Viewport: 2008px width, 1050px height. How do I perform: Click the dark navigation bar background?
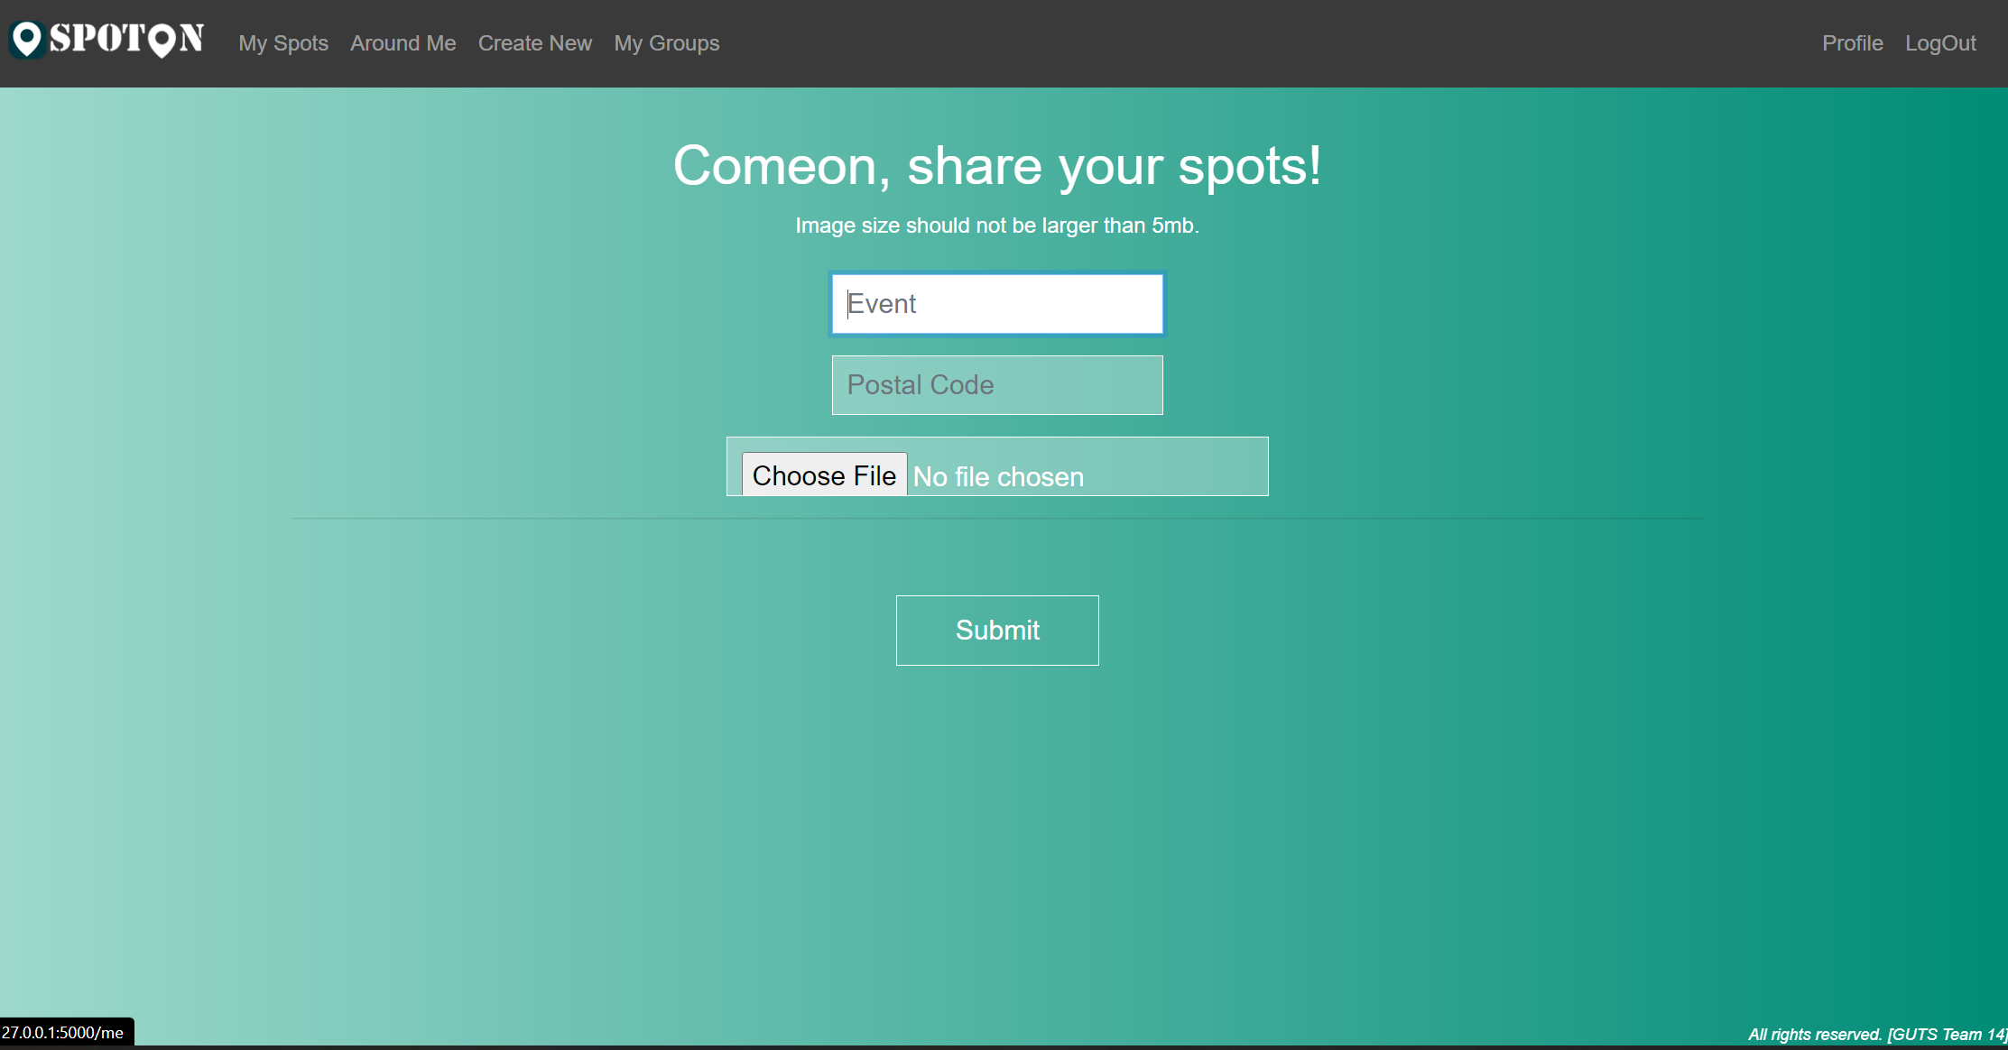click(x=1263, y=43)
